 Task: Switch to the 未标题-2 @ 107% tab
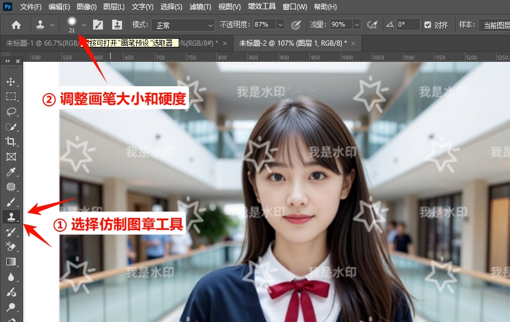point(293,43)
